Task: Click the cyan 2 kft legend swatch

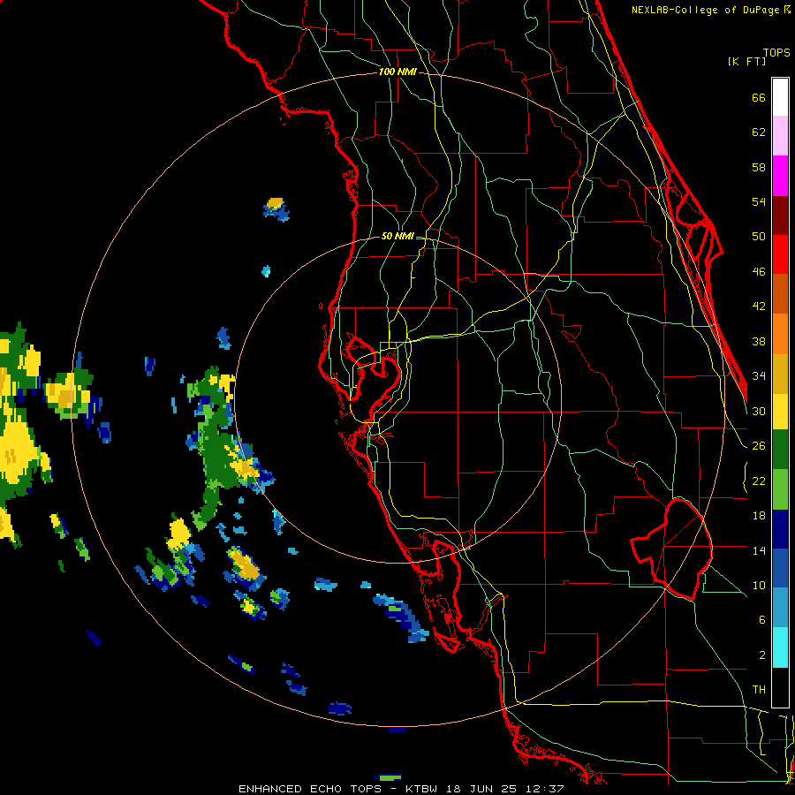Action: tap(780, 647)
